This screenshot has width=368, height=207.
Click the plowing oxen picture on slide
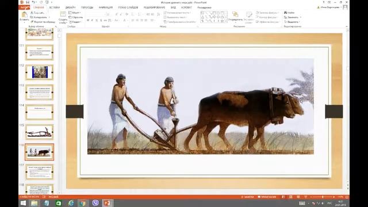click(x=201, y=106)
